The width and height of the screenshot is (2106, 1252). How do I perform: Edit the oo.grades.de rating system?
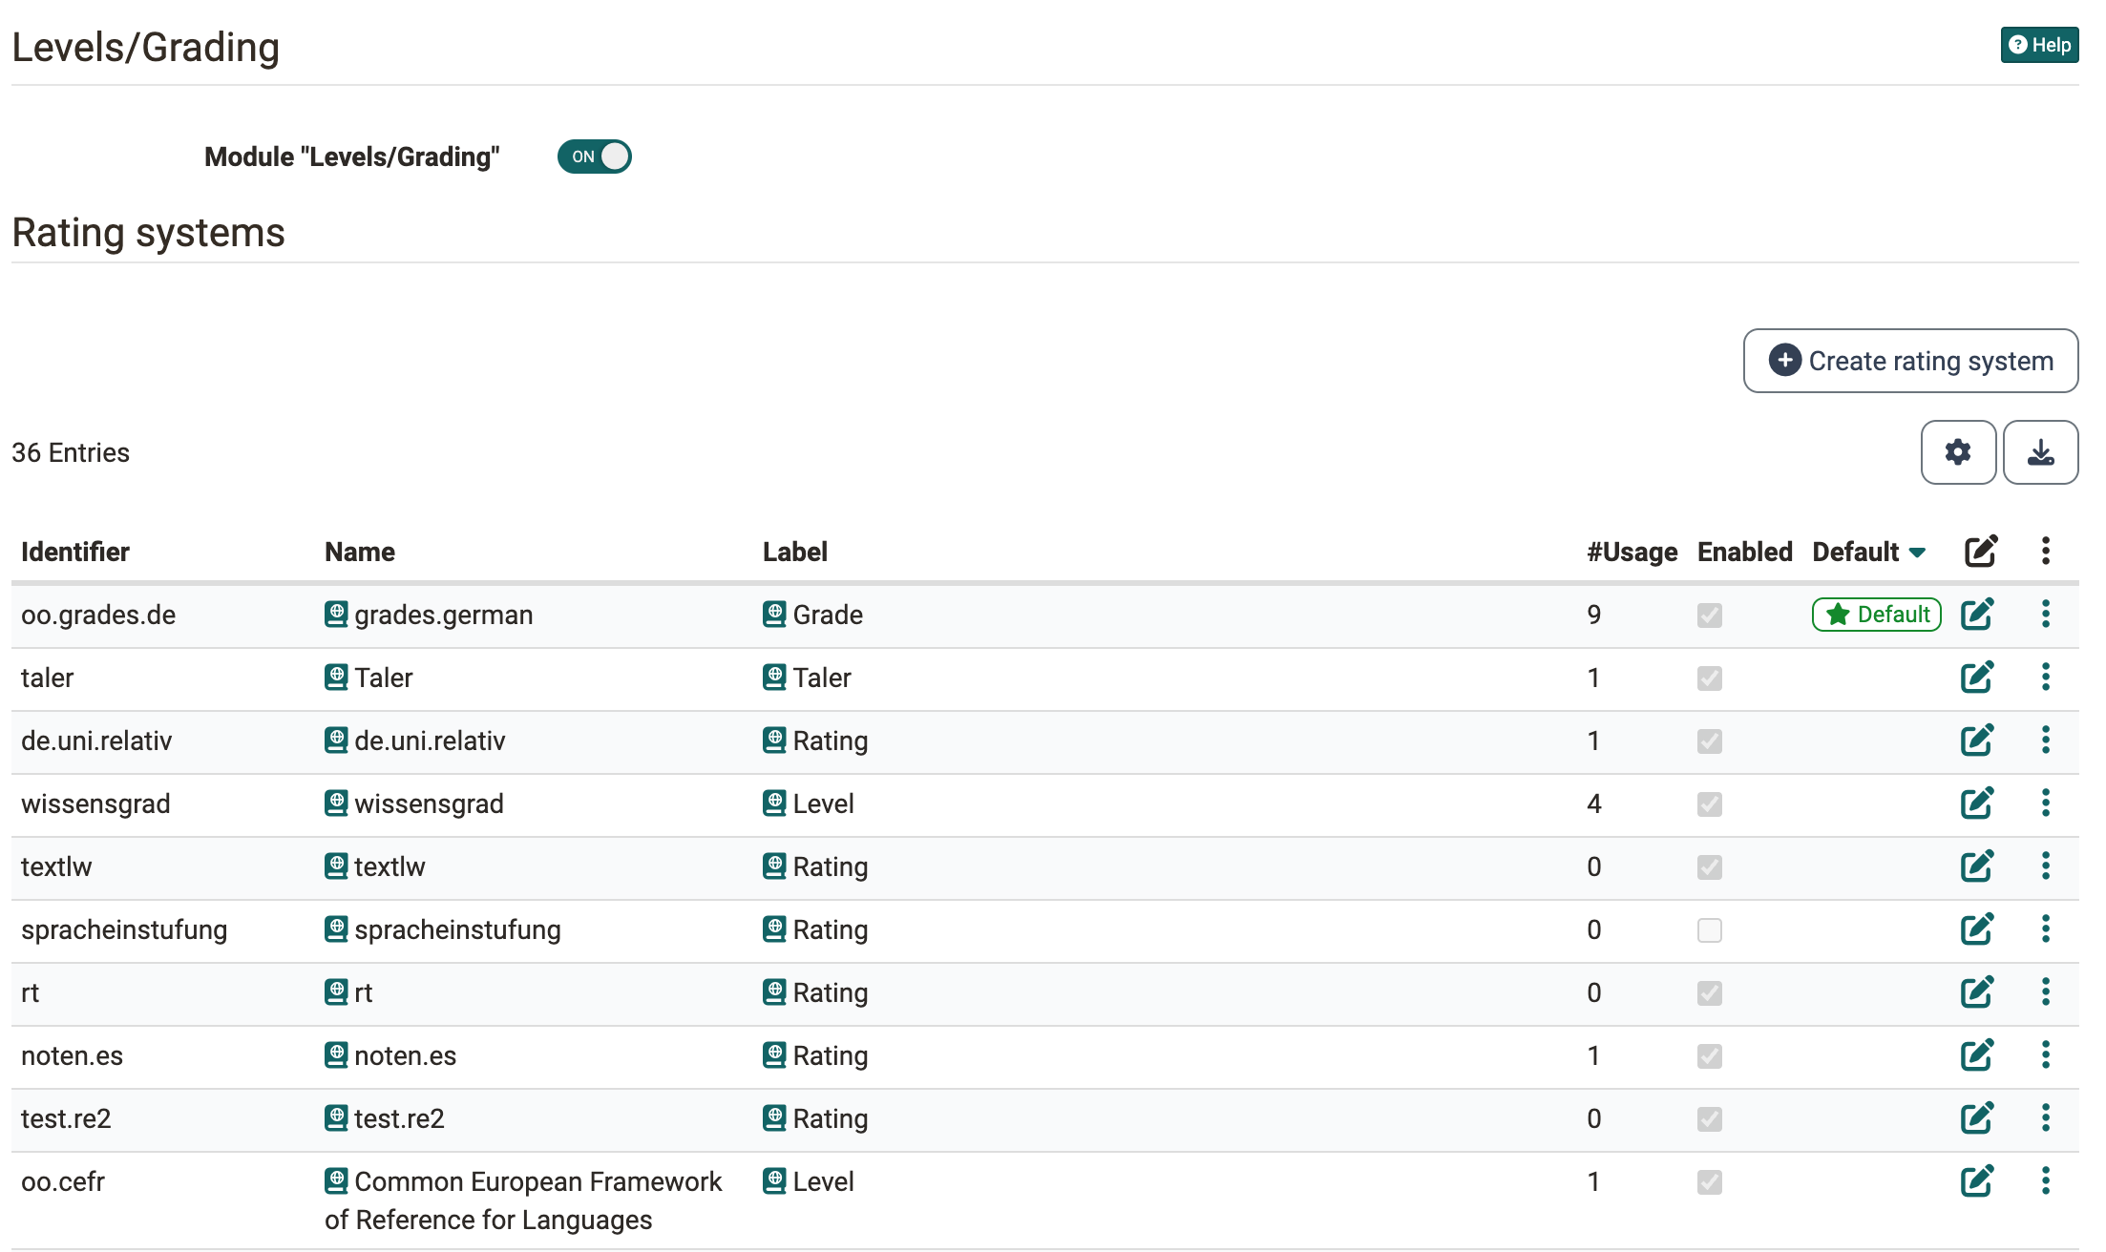tap(1977, 615)
